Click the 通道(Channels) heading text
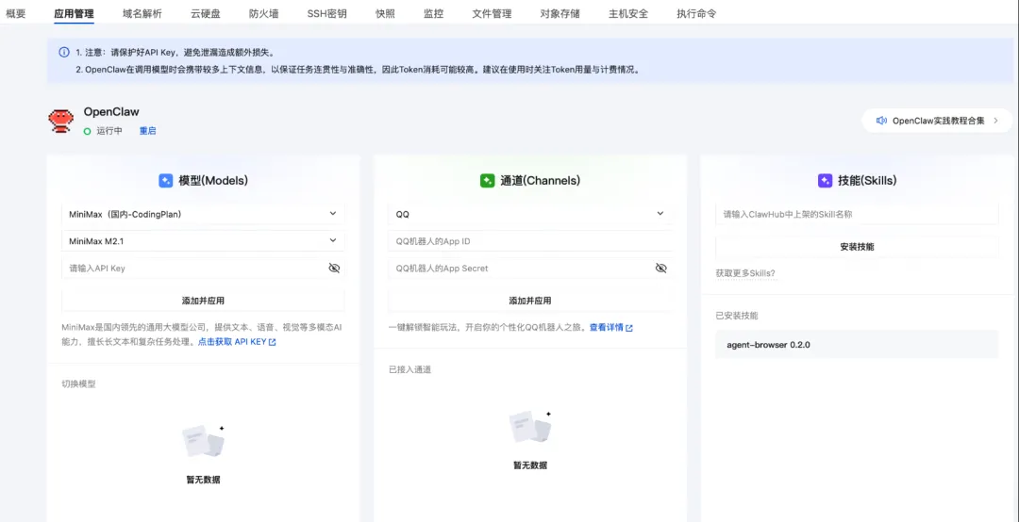 tap(541, 181)
